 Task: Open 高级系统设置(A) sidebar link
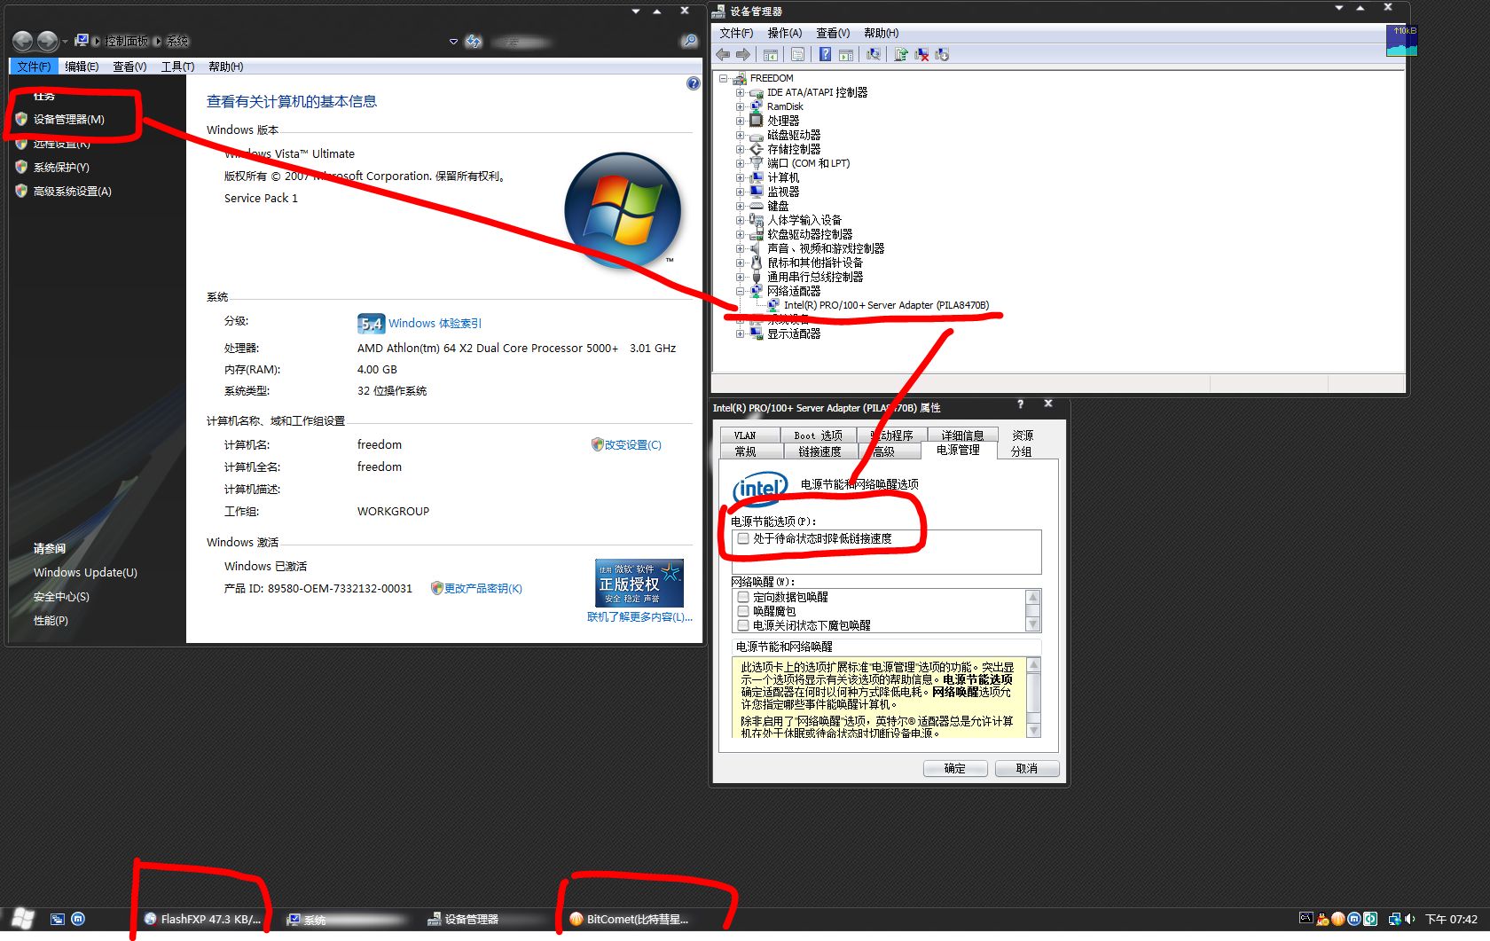(72, 191)
